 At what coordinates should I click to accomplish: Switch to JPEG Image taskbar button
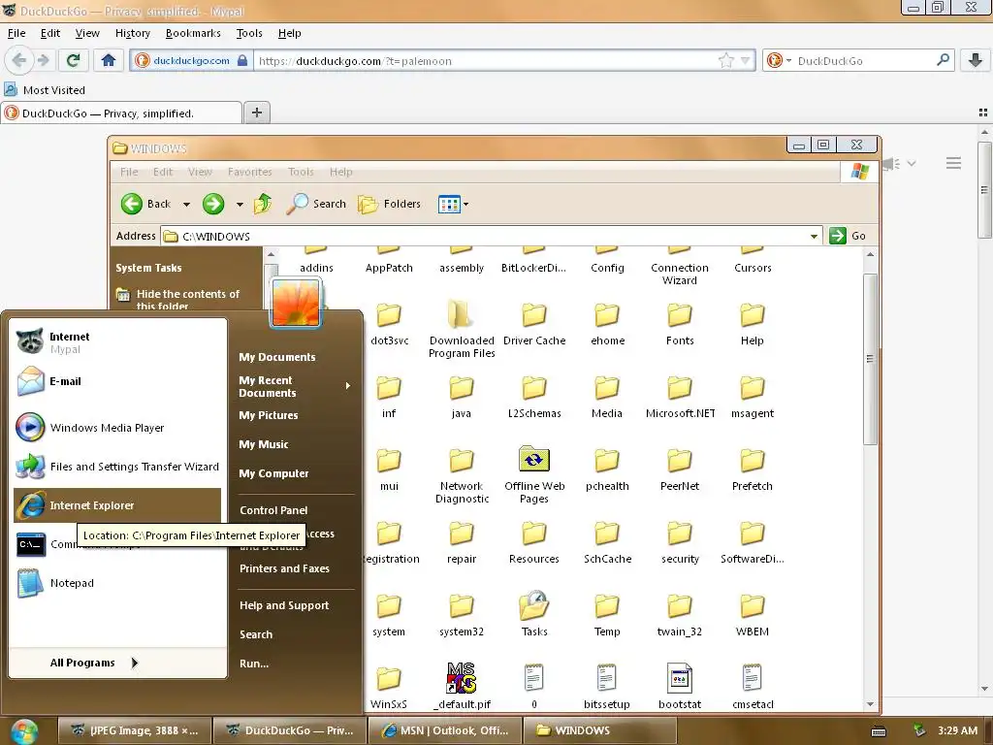click(x=134, y=730)
